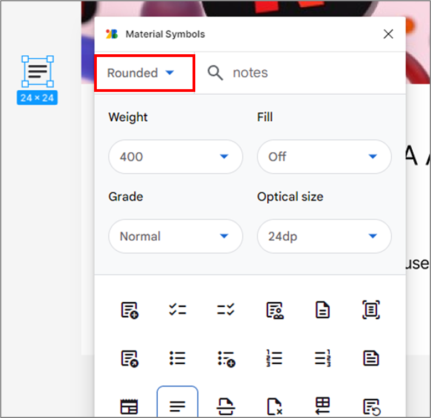This screenshot has width=431, height=418.
Task: Select the bulleted list add icon
Action: [x=226, y=359]
